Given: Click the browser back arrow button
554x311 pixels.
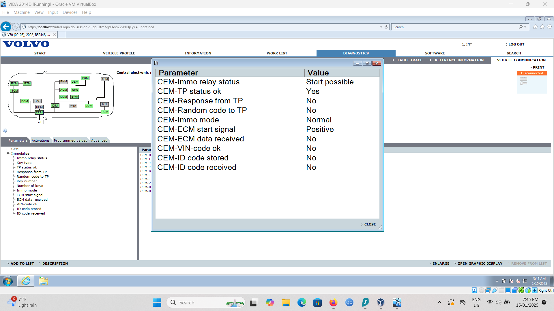Looking at the screenshot, I should click(x=6, y=27).
